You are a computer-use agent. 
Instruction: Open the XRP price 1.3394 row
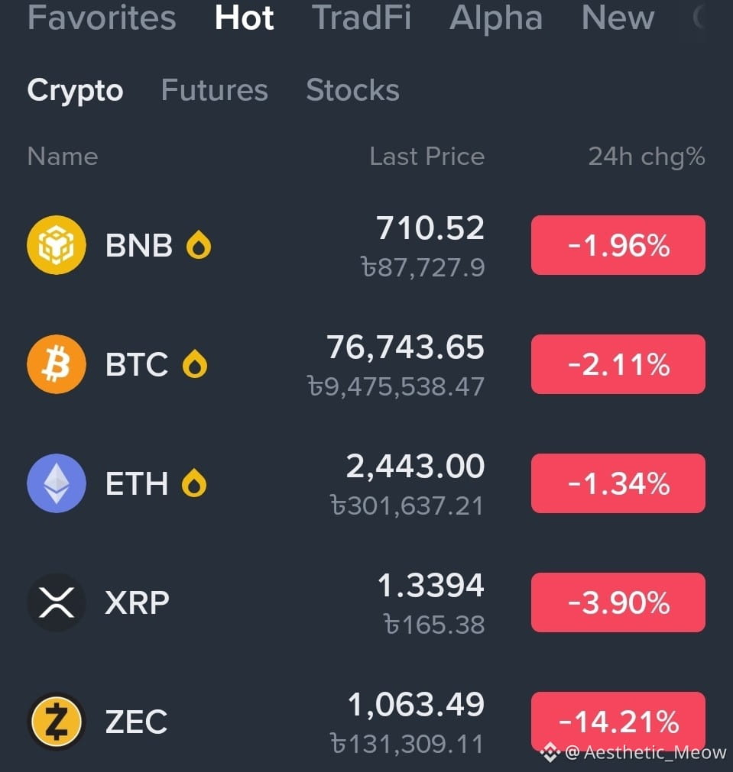(x=366, y=602)
